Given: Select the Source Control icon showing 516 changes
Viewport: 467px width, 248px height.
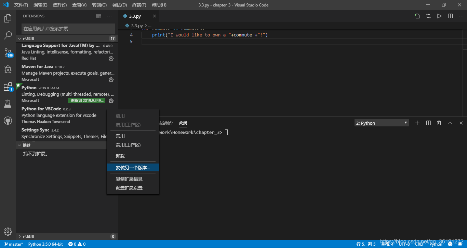Looking at the screenshot, I should click(x=8, y=52).
